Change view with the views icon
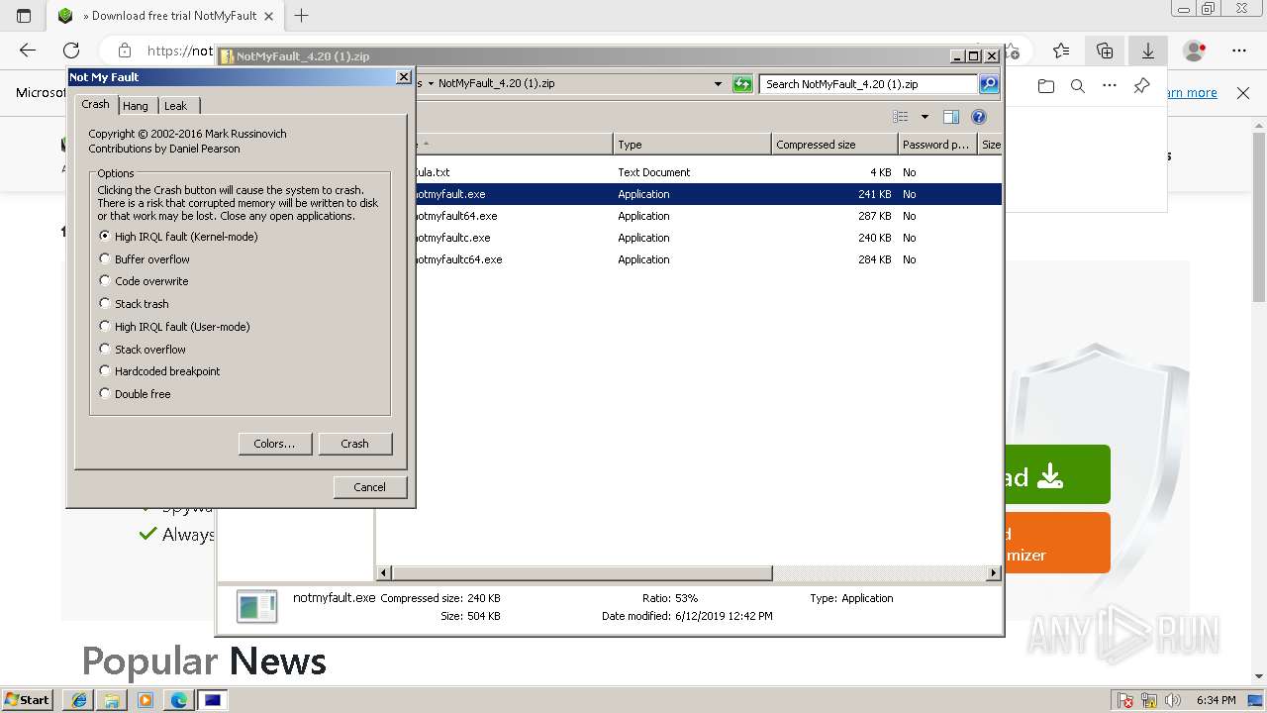Screen dimensions: 1267x713 click(900, 117)
